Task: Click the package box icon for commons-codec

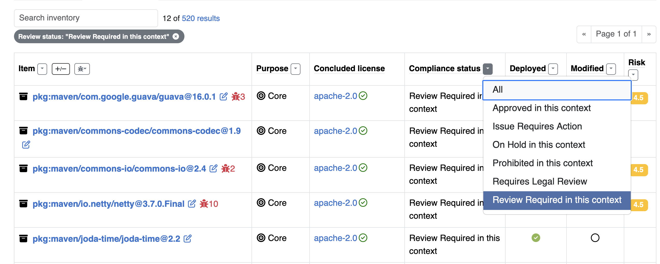Action: click(x=24, y=130)
